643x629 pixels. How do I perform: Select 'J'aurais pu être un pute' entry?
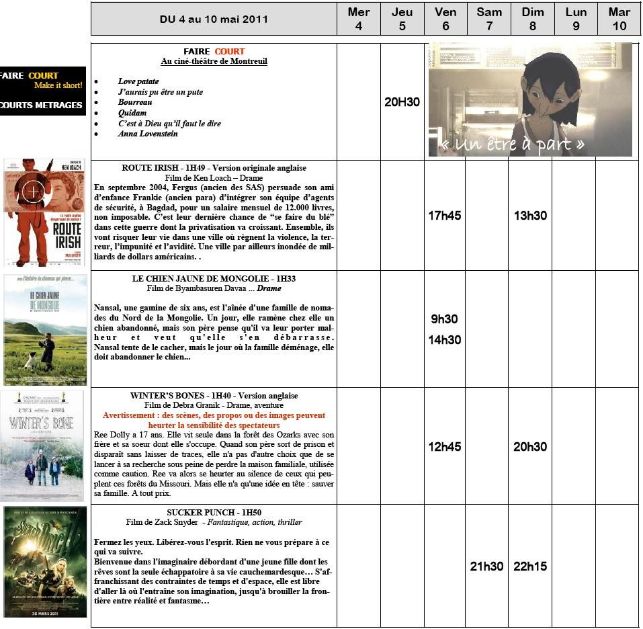[161, 92]
